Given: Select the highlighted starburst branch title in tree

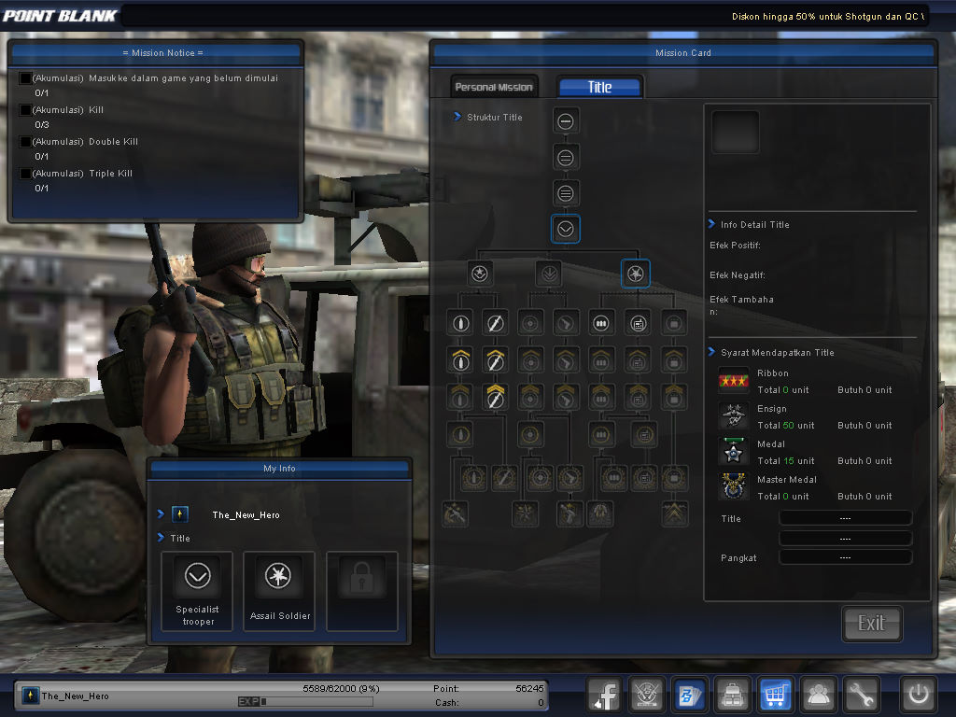Looking at the screenshot, I should click(635, 274).
